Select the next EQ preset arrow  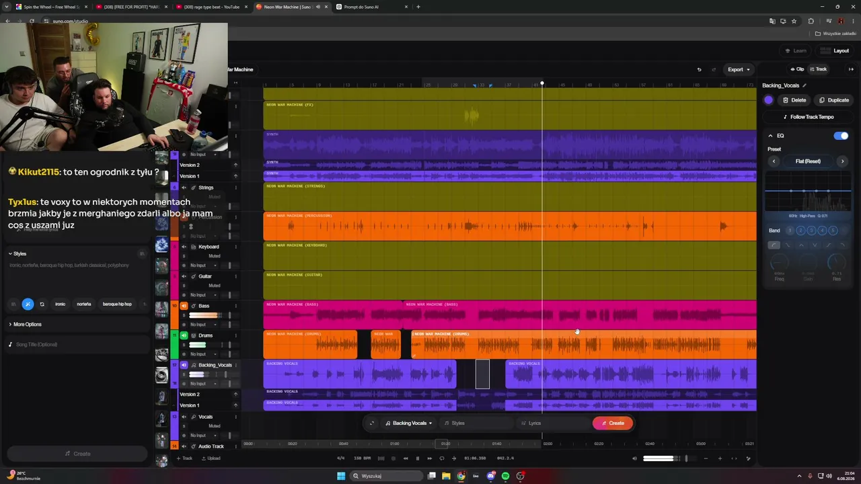[842, 161]
